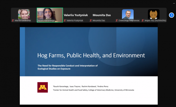Show next participants with the blue arrow

coord(171,15)
